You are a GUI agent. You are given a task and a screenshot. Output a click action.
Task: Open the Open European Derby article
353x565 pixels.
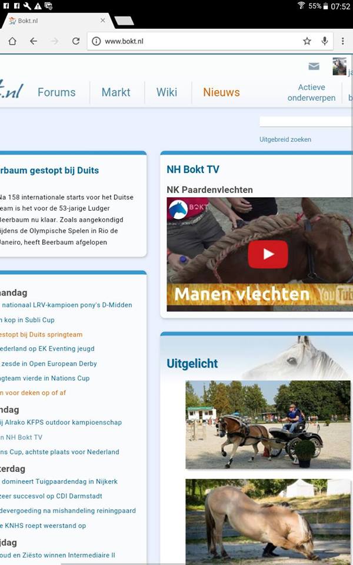click(49, 364)
